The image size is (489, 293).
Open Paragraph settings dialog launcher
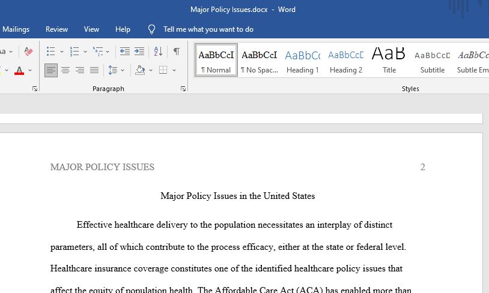click(183, 89)
